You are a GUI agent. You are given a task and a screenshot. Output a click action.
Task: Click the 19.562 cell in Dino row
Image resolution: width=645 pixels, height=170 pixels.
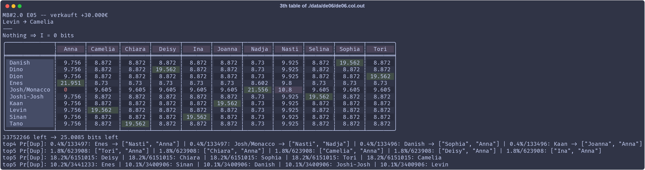[166, 69]
